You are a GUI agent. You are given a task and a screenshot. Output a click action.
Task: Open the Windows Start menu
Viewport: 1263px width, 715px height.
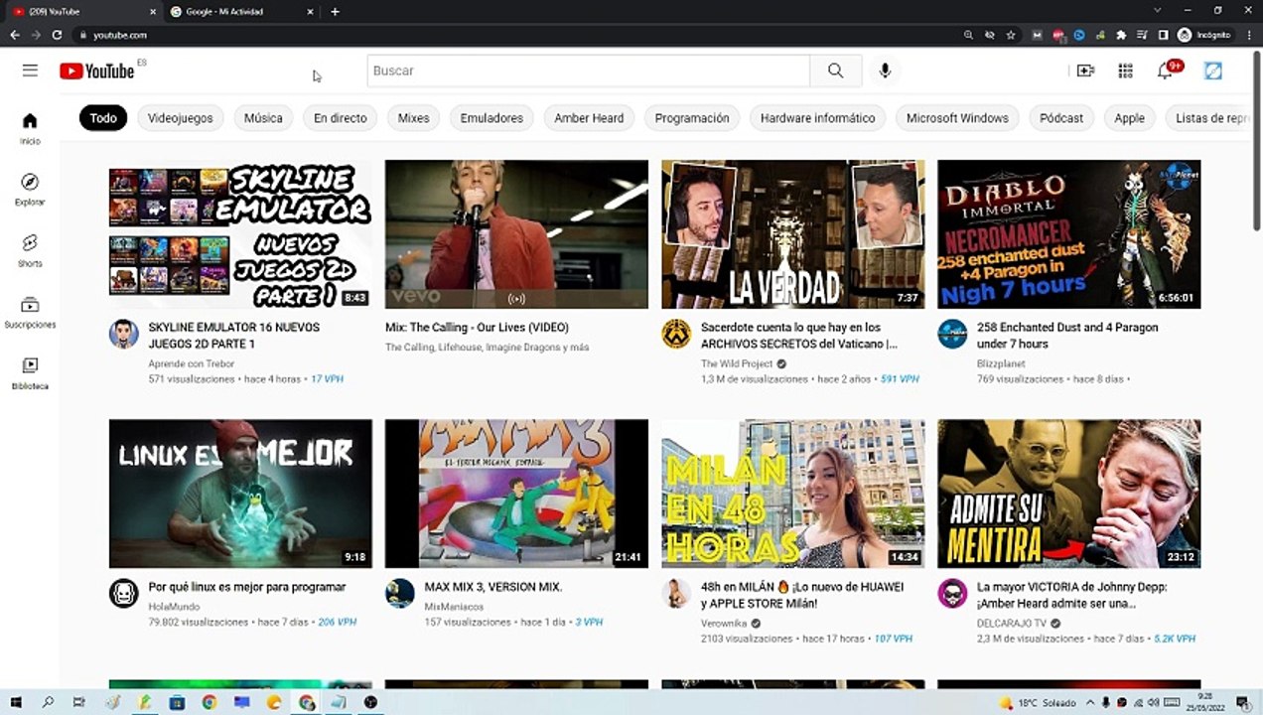click(x=16, y=702)
